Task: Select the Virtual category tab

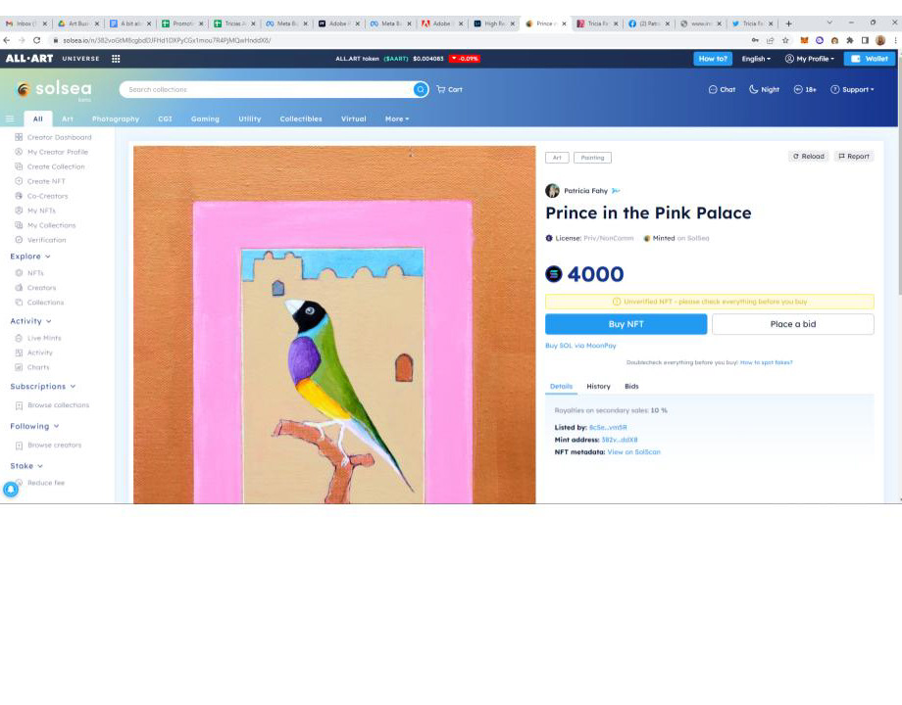Action: [353, 118]
